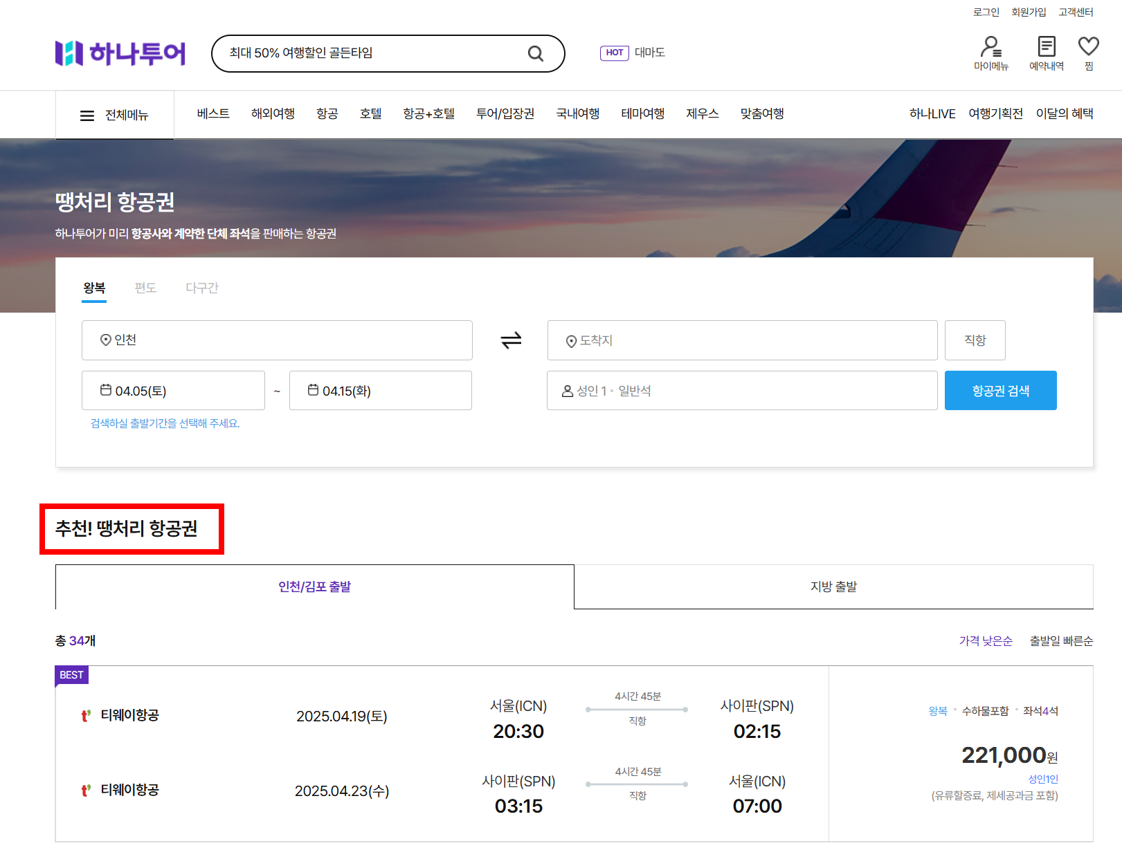
Task: Open 테마여행 menu
Action: tap(643, 113)
